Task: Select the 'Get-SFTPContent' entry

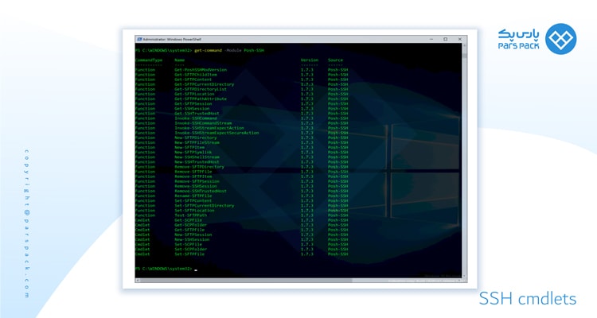Action: coord(193,79)
